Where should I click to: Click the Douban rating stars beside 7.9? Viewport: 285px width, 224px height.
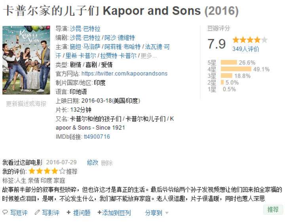pyautogui.click(x=250, y=40)
